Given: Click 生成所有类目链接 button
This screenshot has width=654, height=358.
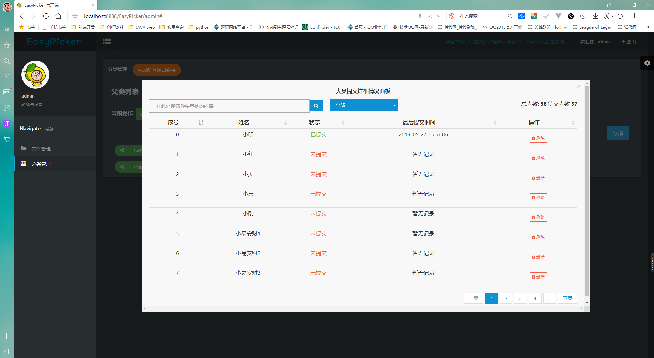Looking at the screenshot, I should click(x=157, y=70).
